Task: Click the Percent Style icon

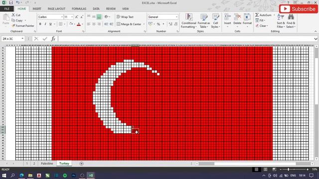Action: click(159, 24)
